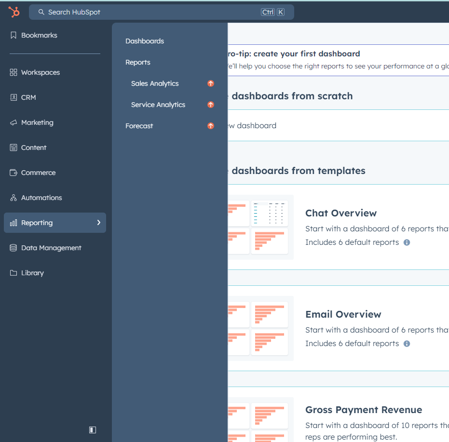Click Sales Analytics upgrade arrow badge
449x442 pixels.
(211, 83)
